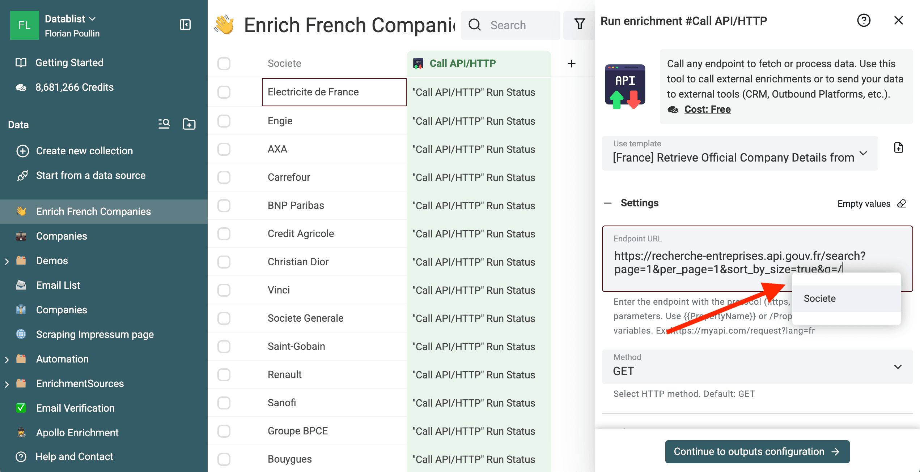Open the search collections icon next to Data

(164, 124)
